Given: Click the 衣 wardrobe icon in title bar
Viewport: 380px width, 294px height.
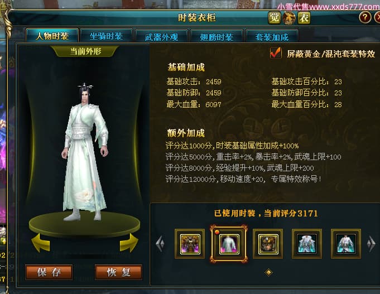Looking at the screenshot, I should pos(304,17).
